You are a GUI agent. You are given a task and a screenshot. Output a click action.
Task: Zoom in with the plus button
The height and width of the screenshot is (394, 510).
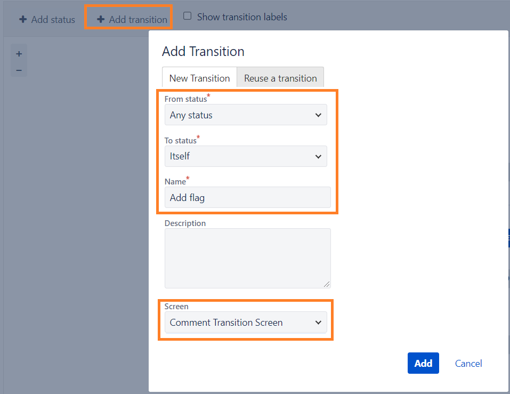(19, 54)
